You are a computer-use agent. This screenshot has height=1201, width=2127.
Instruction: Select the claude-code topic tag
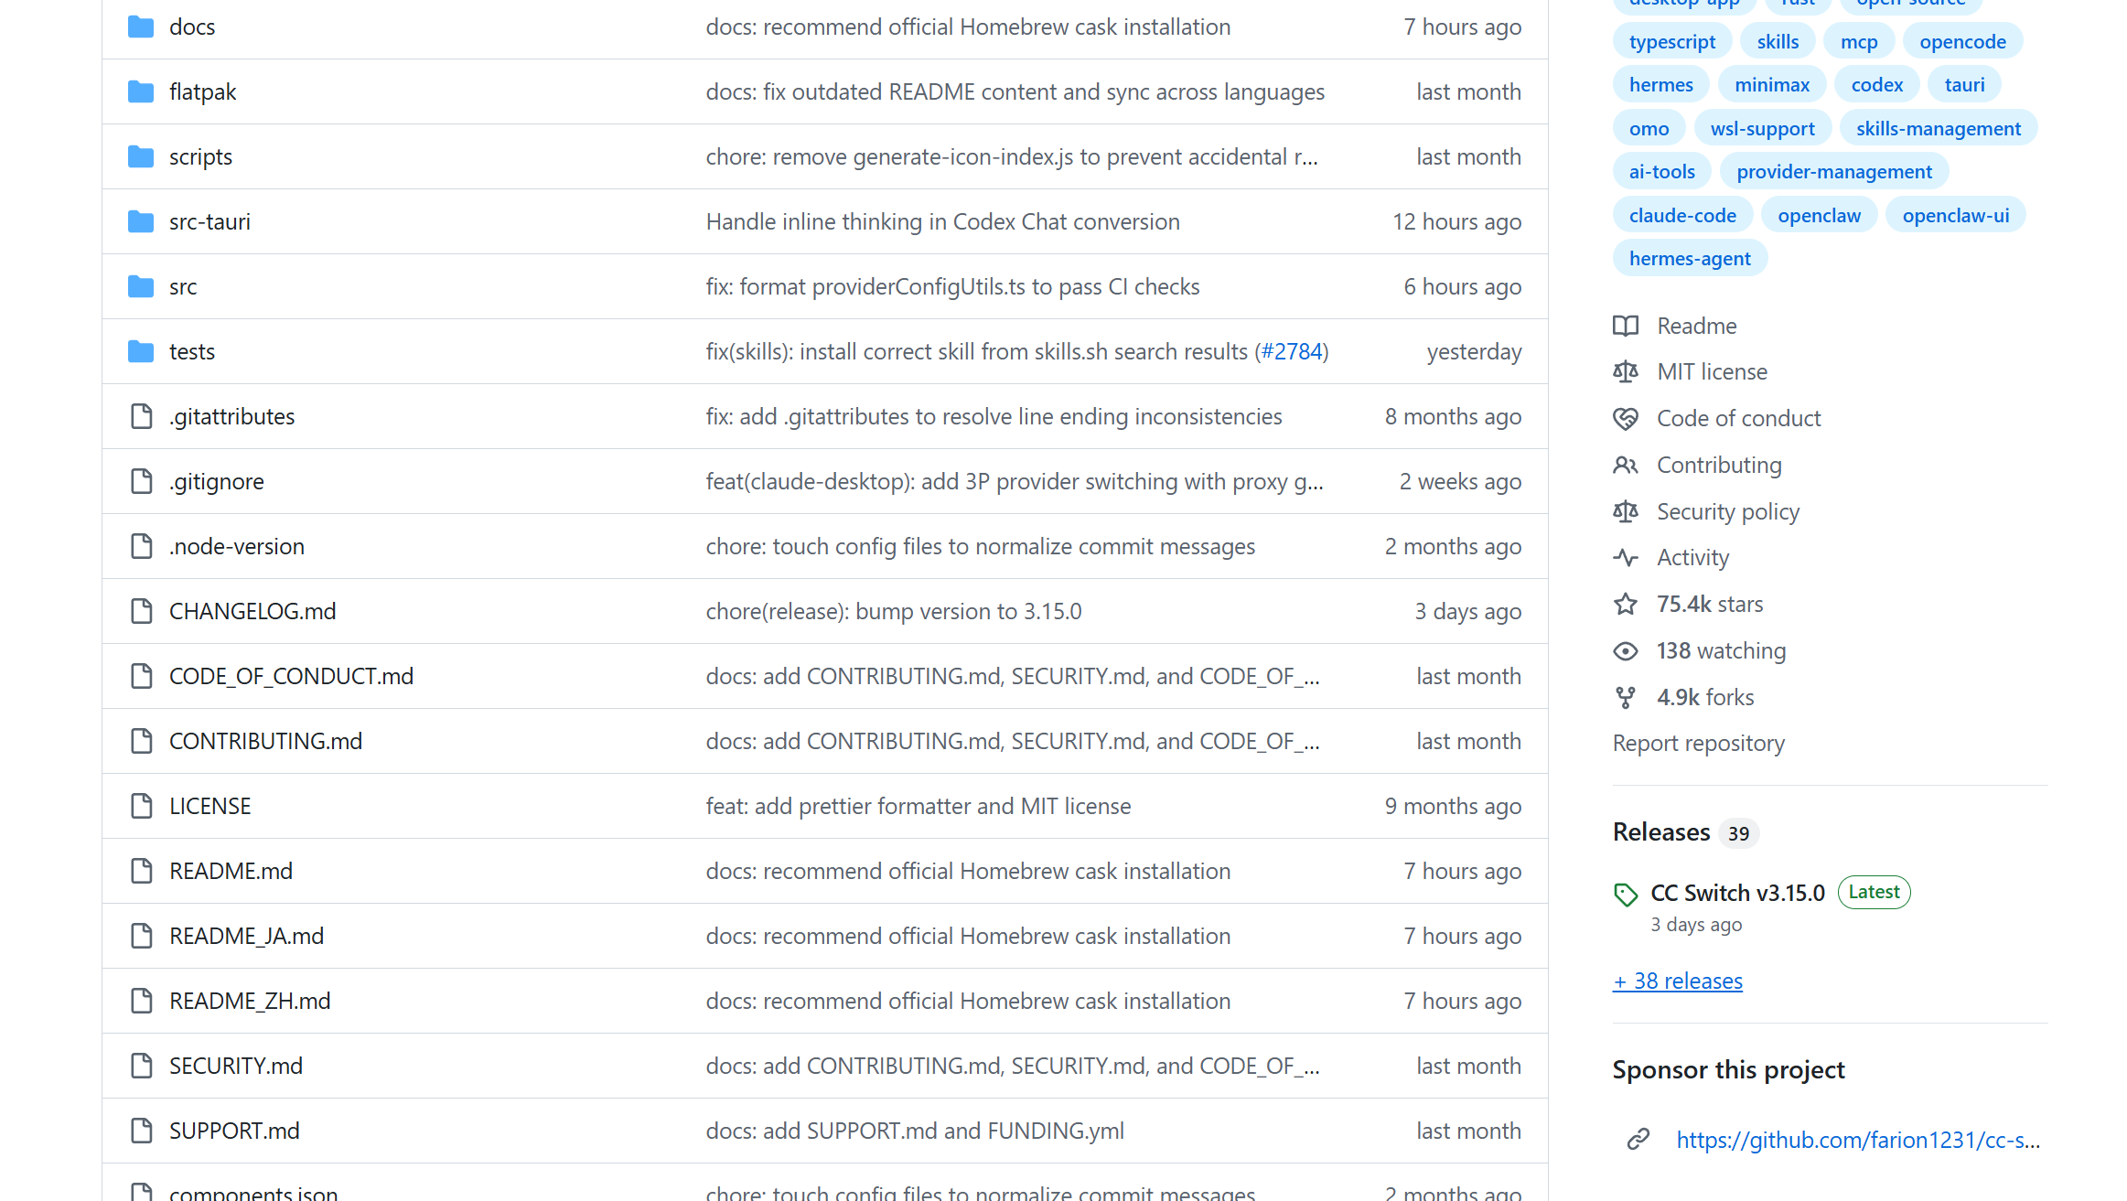pyautogui.click(x=1682, y=215)
